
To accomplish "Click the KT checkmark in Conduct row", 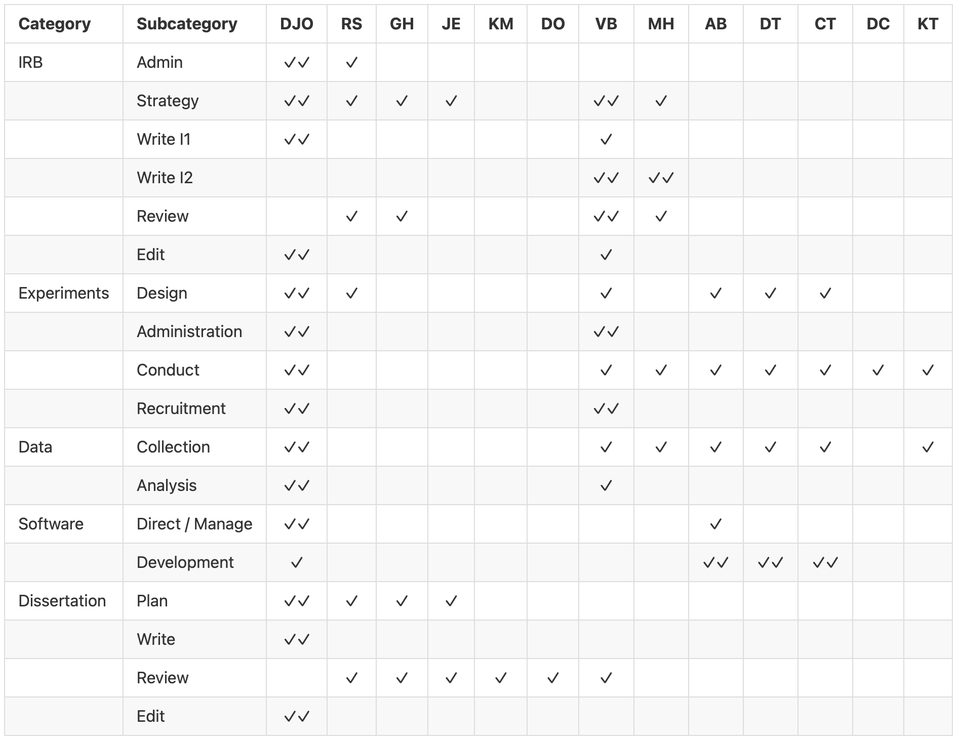I will 928,371.
